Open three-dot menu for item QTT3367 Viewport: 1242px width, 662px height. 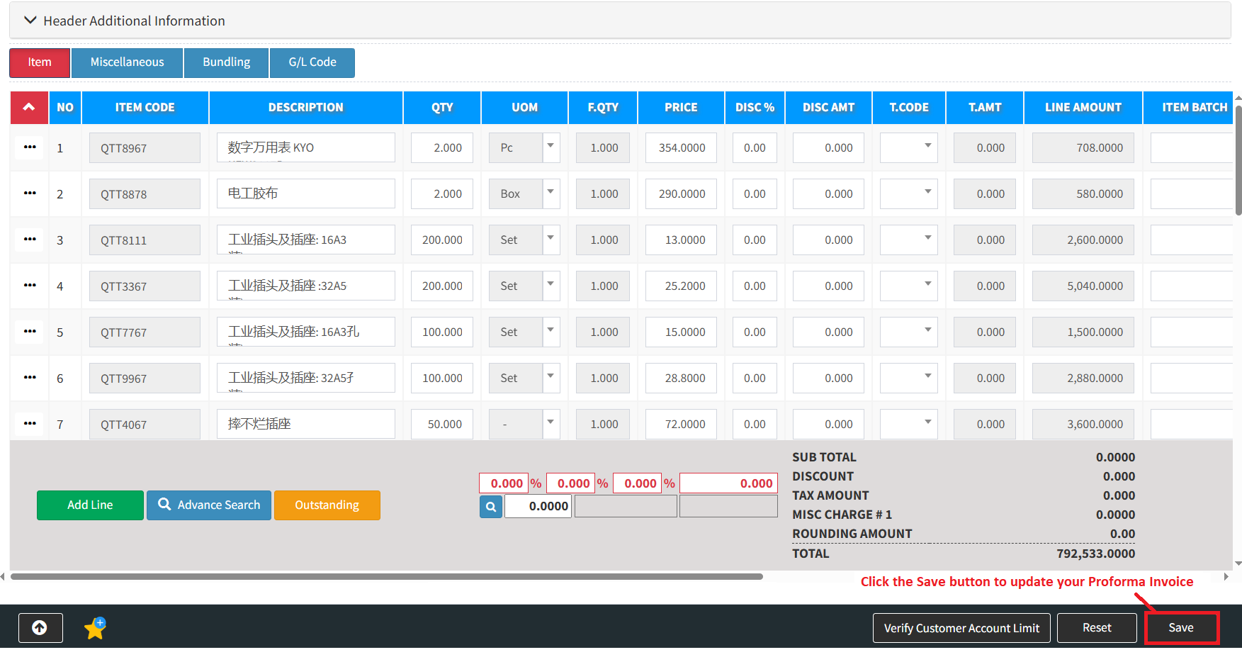click(x=30, y=286)
